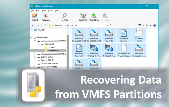This screenshot has height=107, width=169.
Task: Select the This PC tree item
Action: pyautogui.click(x=39, y=30)
